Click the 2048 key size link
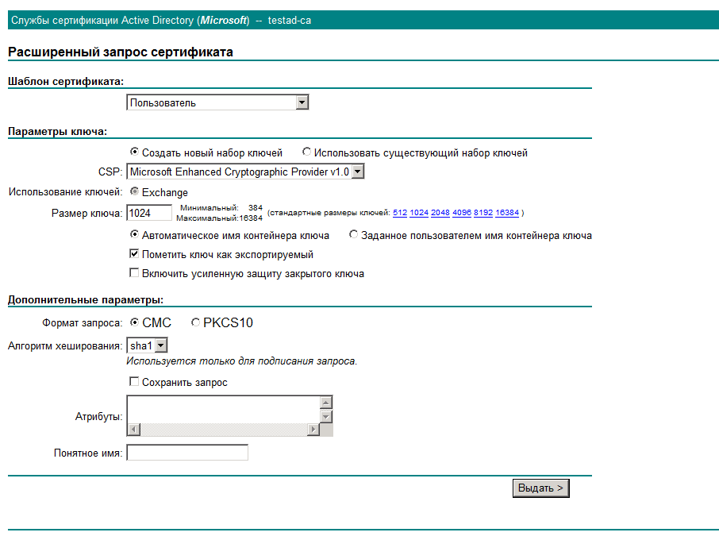The width and height of the screenshot is (719, 540). click(440, 212)
